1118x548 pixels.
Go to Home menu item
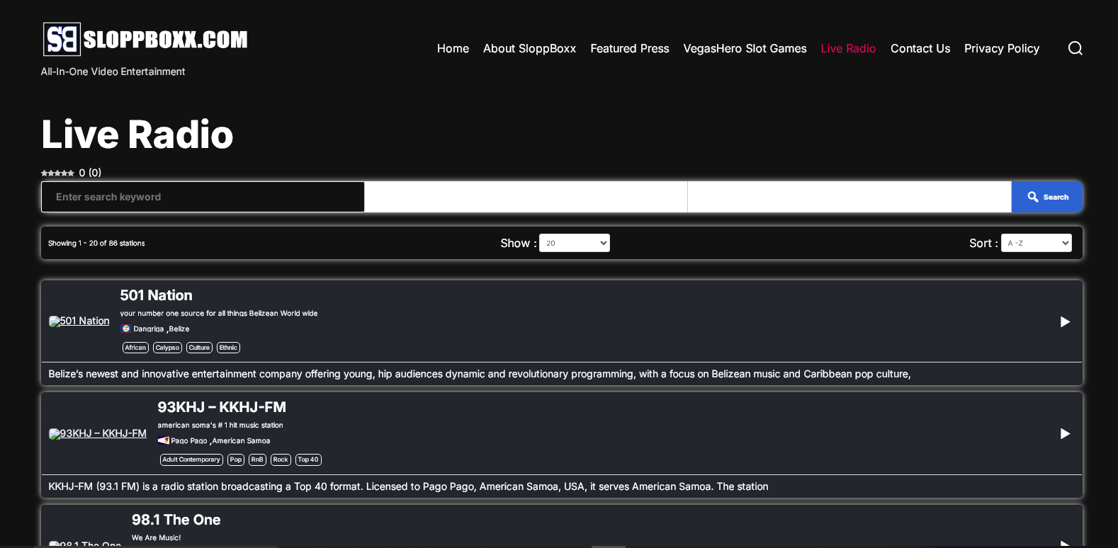(453, 48)
